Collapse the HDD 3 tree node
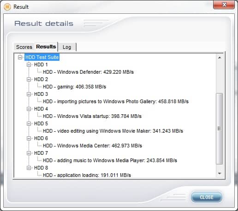238x211 pixels. (x=29, y=94)
